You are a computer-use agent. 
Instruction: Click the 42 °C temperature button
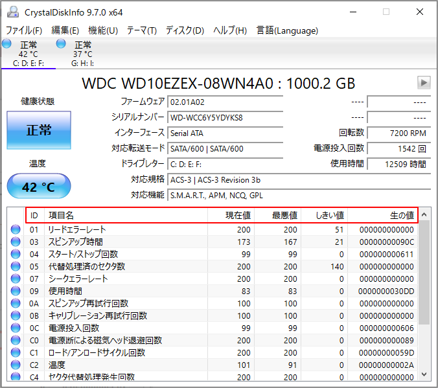[39, 186]
